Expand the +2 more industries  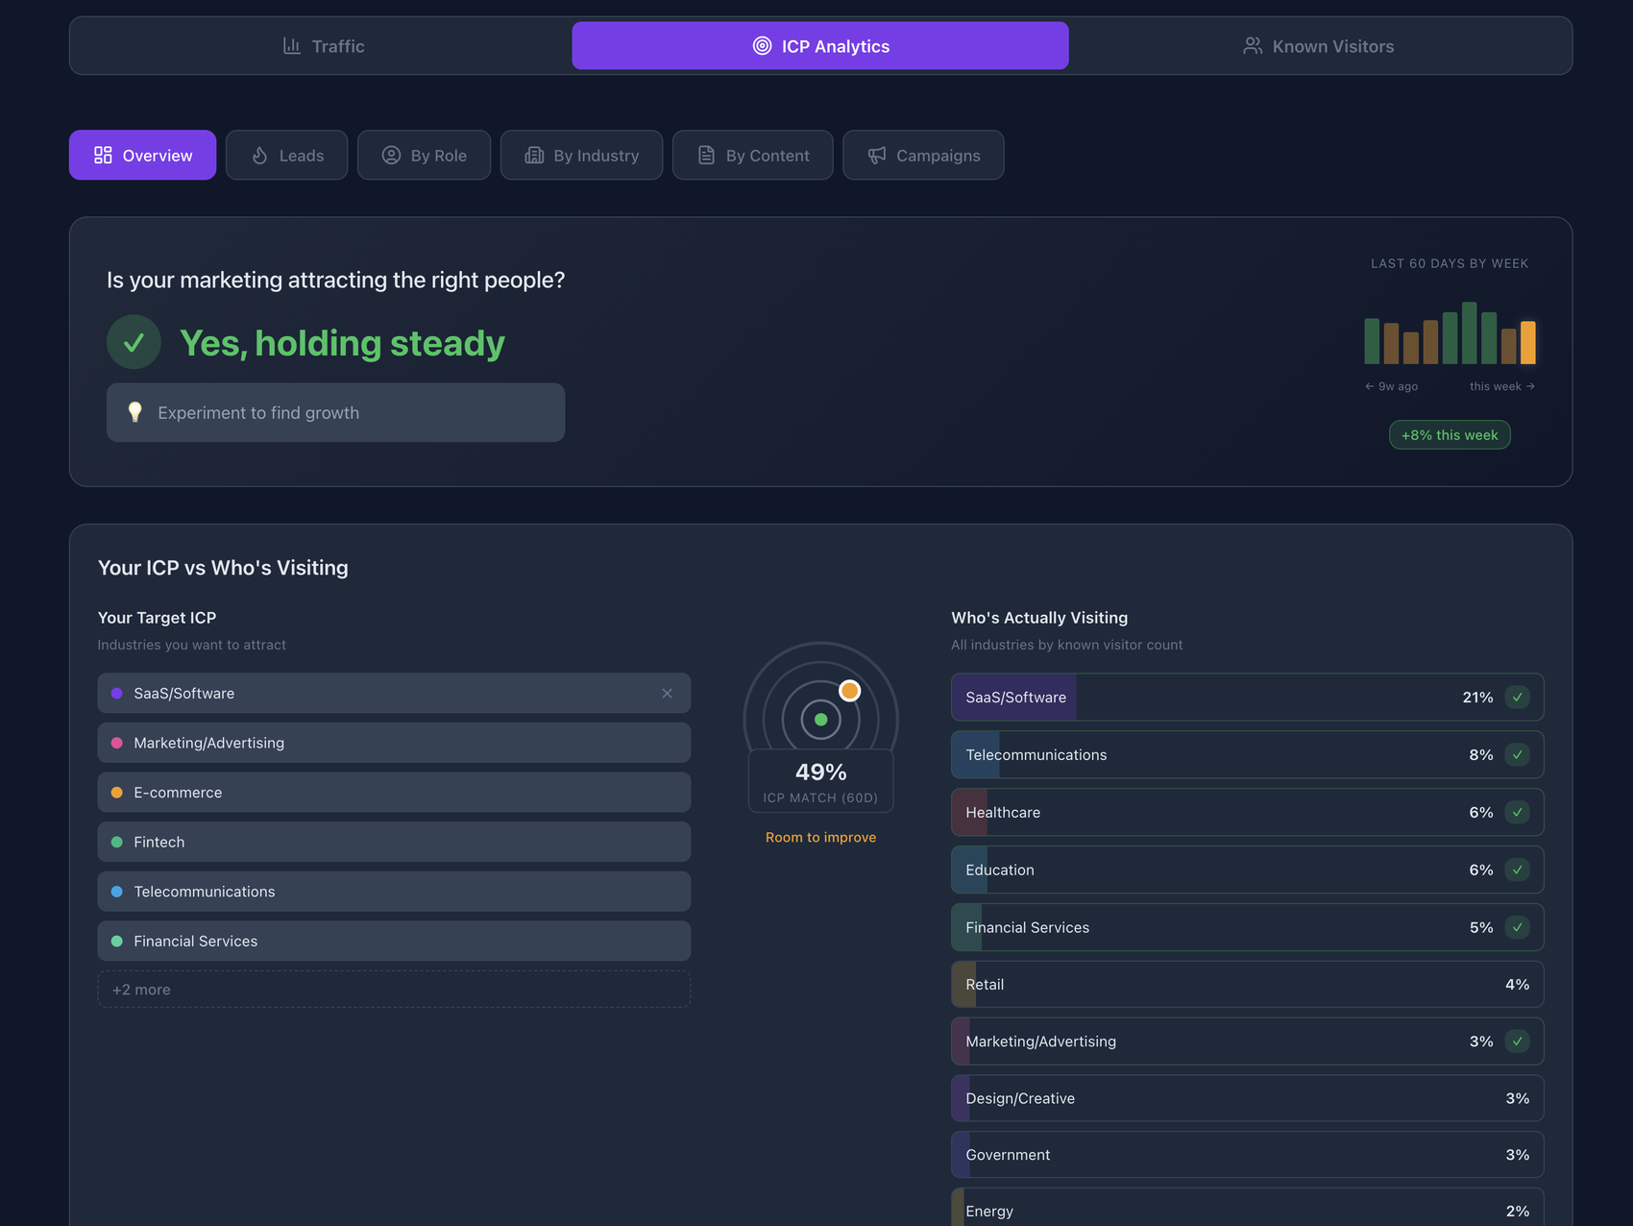(394, 990)
